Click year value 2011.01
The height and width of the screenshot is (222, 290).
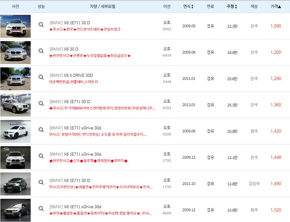(189, 78)
